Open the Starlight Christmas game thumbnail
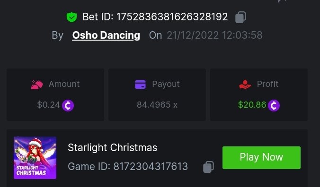Viewport: 320px width, 187px height. (35, 158)
